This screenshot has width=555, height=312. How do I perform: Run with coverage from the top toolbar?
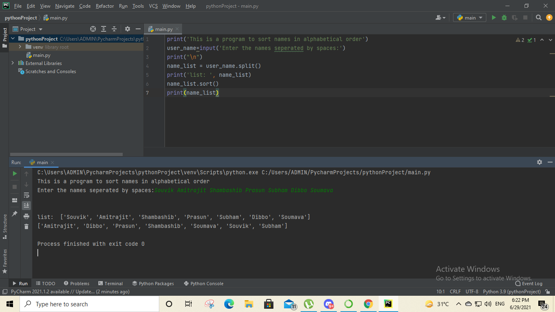click(515, 17)
